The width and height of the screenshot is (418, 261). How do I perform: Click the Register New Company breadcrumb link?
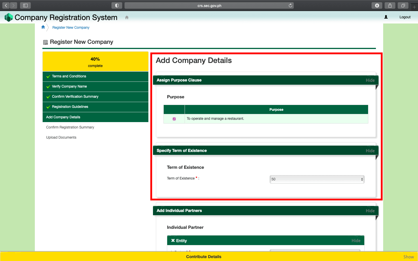71,28
